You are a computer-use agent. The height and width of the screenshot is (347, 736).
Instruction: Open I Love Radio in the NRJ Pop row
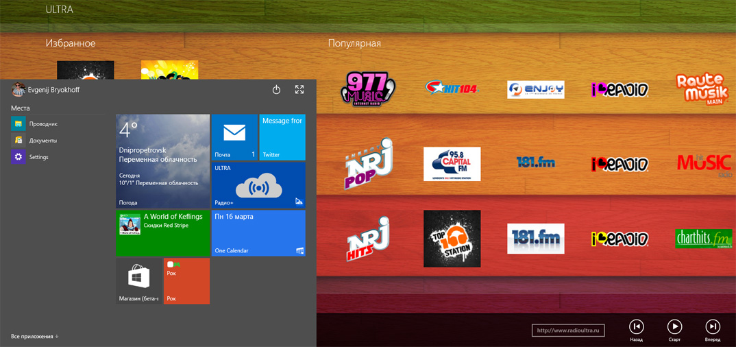(620, 164)
